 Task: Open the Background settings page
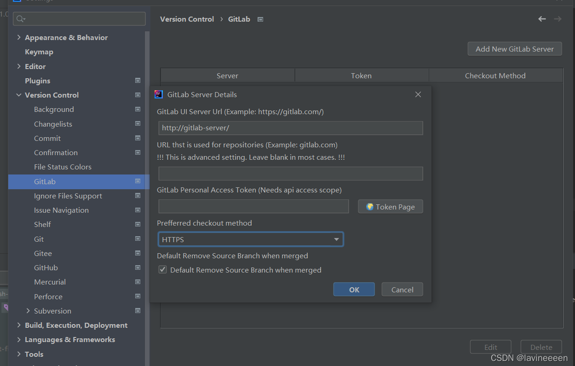[54, 109]
